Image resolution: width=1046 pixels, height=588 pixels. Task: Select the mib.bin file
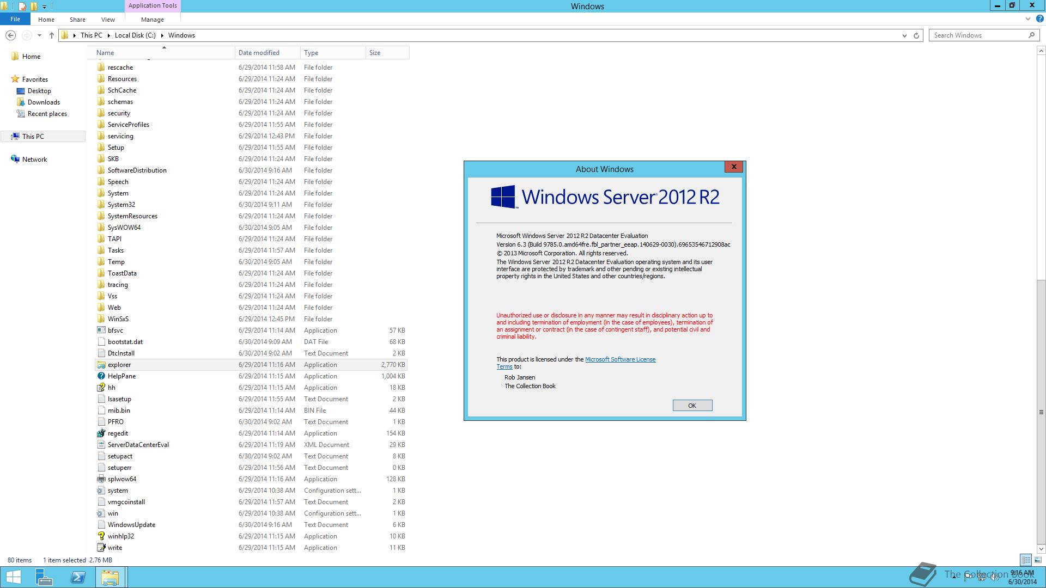click(x=251, y=411)
